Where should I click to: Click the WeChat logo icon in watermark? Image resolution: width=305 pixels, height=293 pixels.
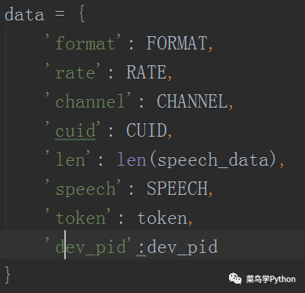[x=235, y=279]
